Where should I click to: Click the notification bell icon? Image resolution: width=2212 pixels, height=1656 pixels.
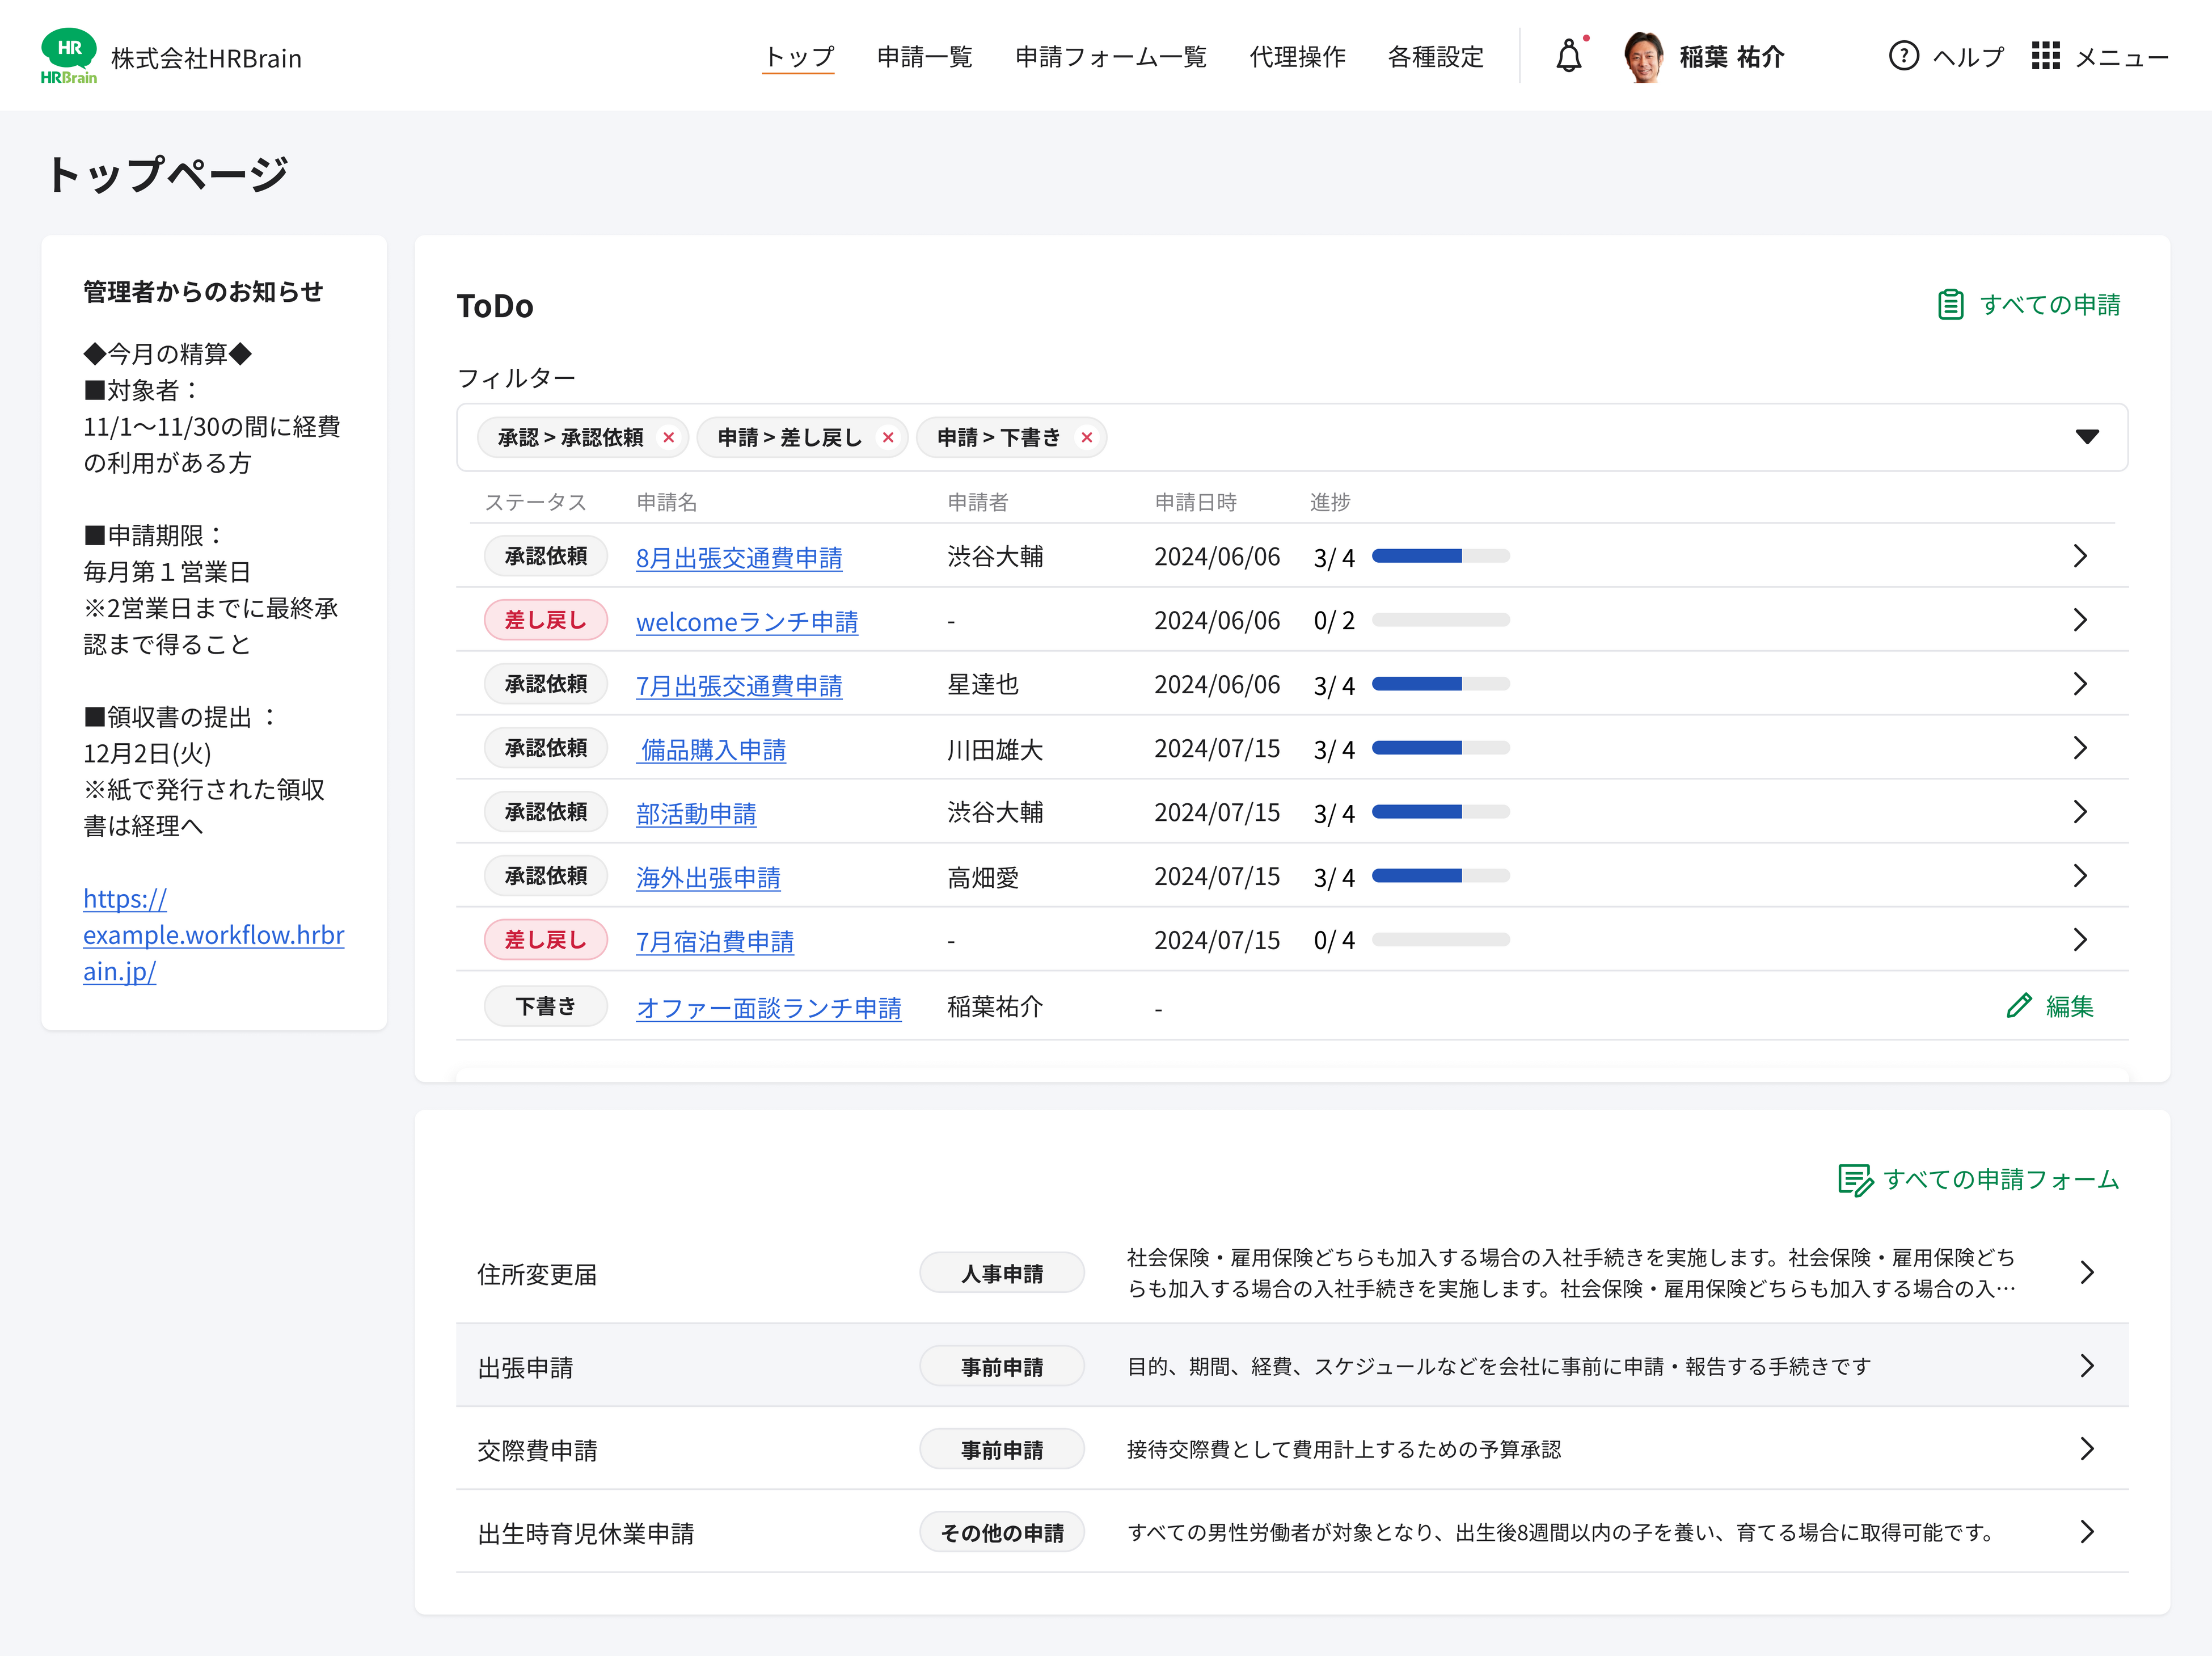(x=1568, y=56)
